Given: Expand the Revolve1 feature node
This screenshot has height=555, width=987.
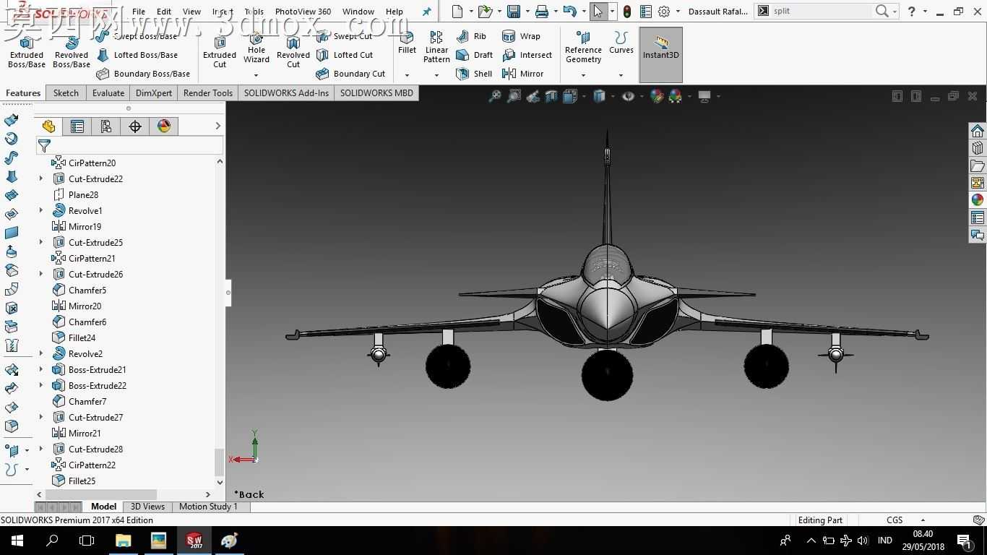Looking at the screenshot, I should tap(41, 210).
